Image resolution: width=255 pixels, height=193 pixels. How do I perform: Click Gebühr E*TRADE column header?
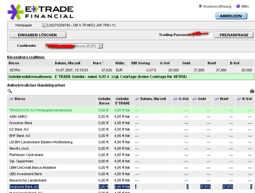[123, 101]
